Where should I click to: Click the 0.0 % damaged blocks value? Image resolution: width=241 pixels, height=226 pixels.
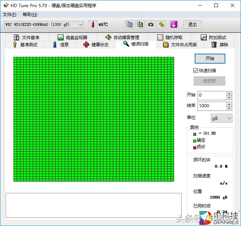click(221, 166)
